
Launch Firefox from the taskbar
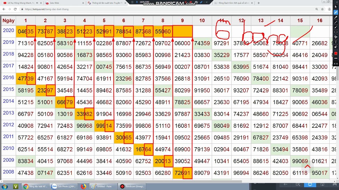83,186
